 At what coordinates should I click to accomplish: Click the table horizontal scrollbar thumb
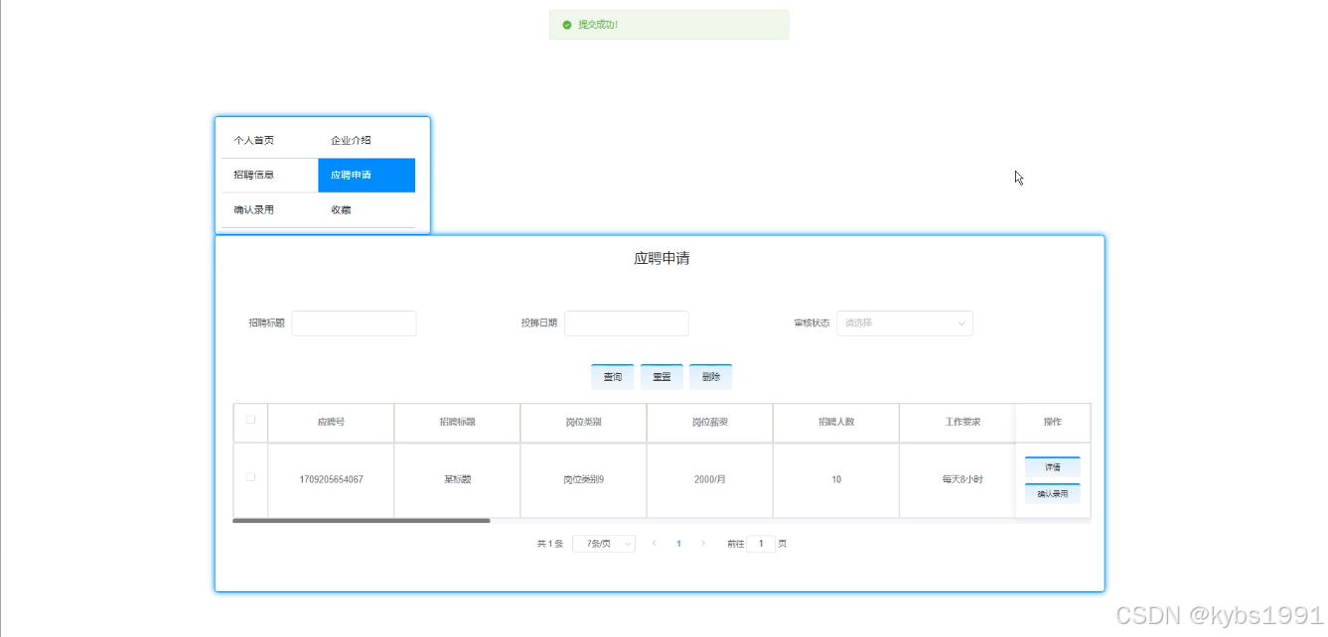(x=362, y=520)
